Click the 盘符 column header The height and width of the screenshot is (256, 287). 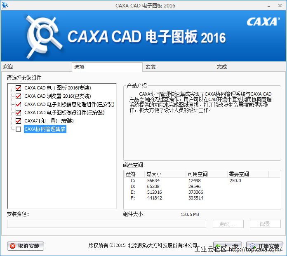tap(134, 174)
